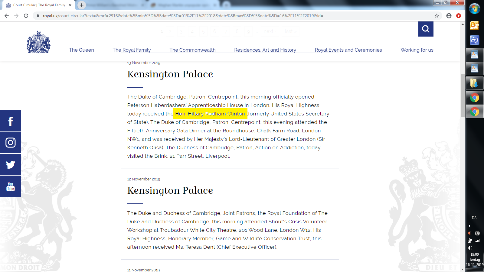Screen dimensions: 484x272
Task: Open the white speaker volume tray icon
Action: pyautogui.click(x=470, y=248)
